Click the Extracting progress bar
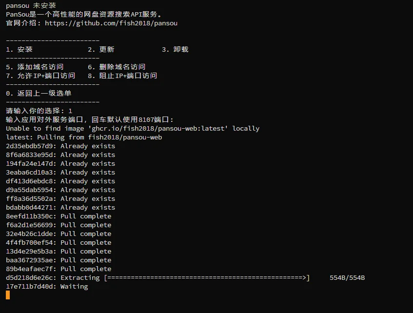 (x=207, y=277)
